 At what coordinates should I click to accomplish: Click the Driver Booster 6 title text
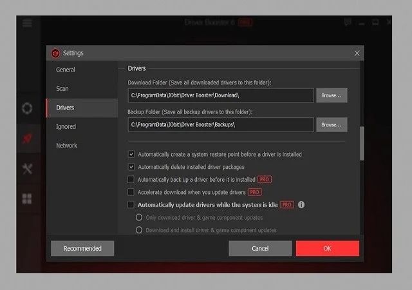coord(209,23)
